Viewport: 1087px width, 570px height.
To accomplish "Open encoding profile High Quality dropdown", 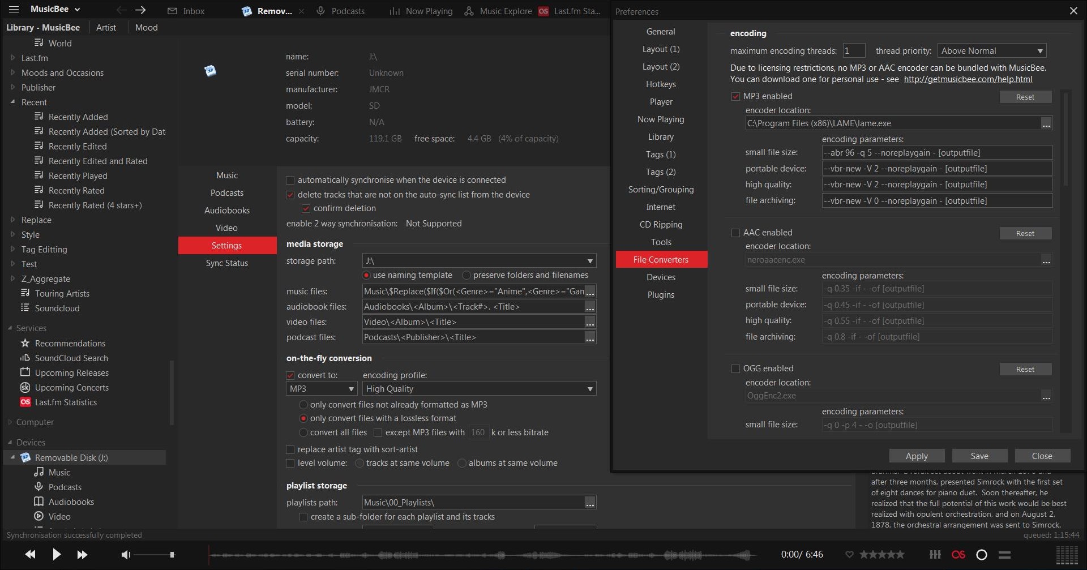I will (479, 389).
